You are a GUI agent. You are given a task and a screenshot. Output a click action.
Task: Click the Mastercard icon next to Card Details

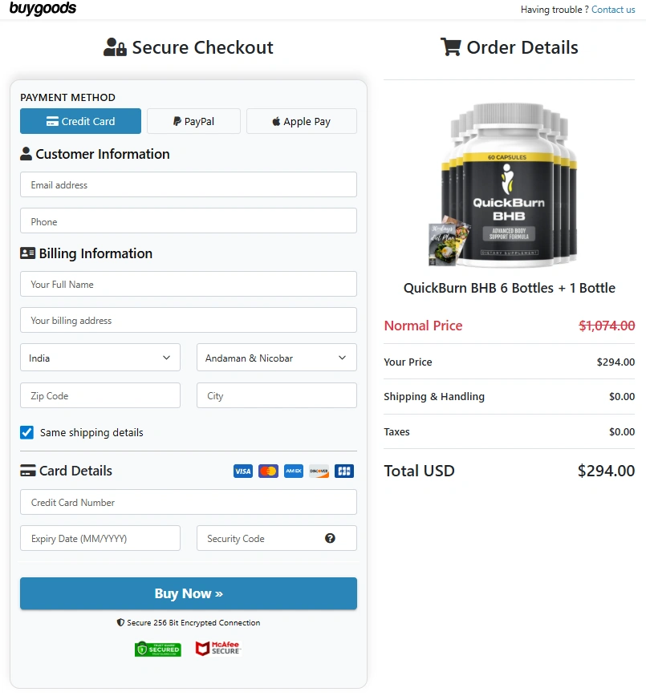(x=268, y=471)
